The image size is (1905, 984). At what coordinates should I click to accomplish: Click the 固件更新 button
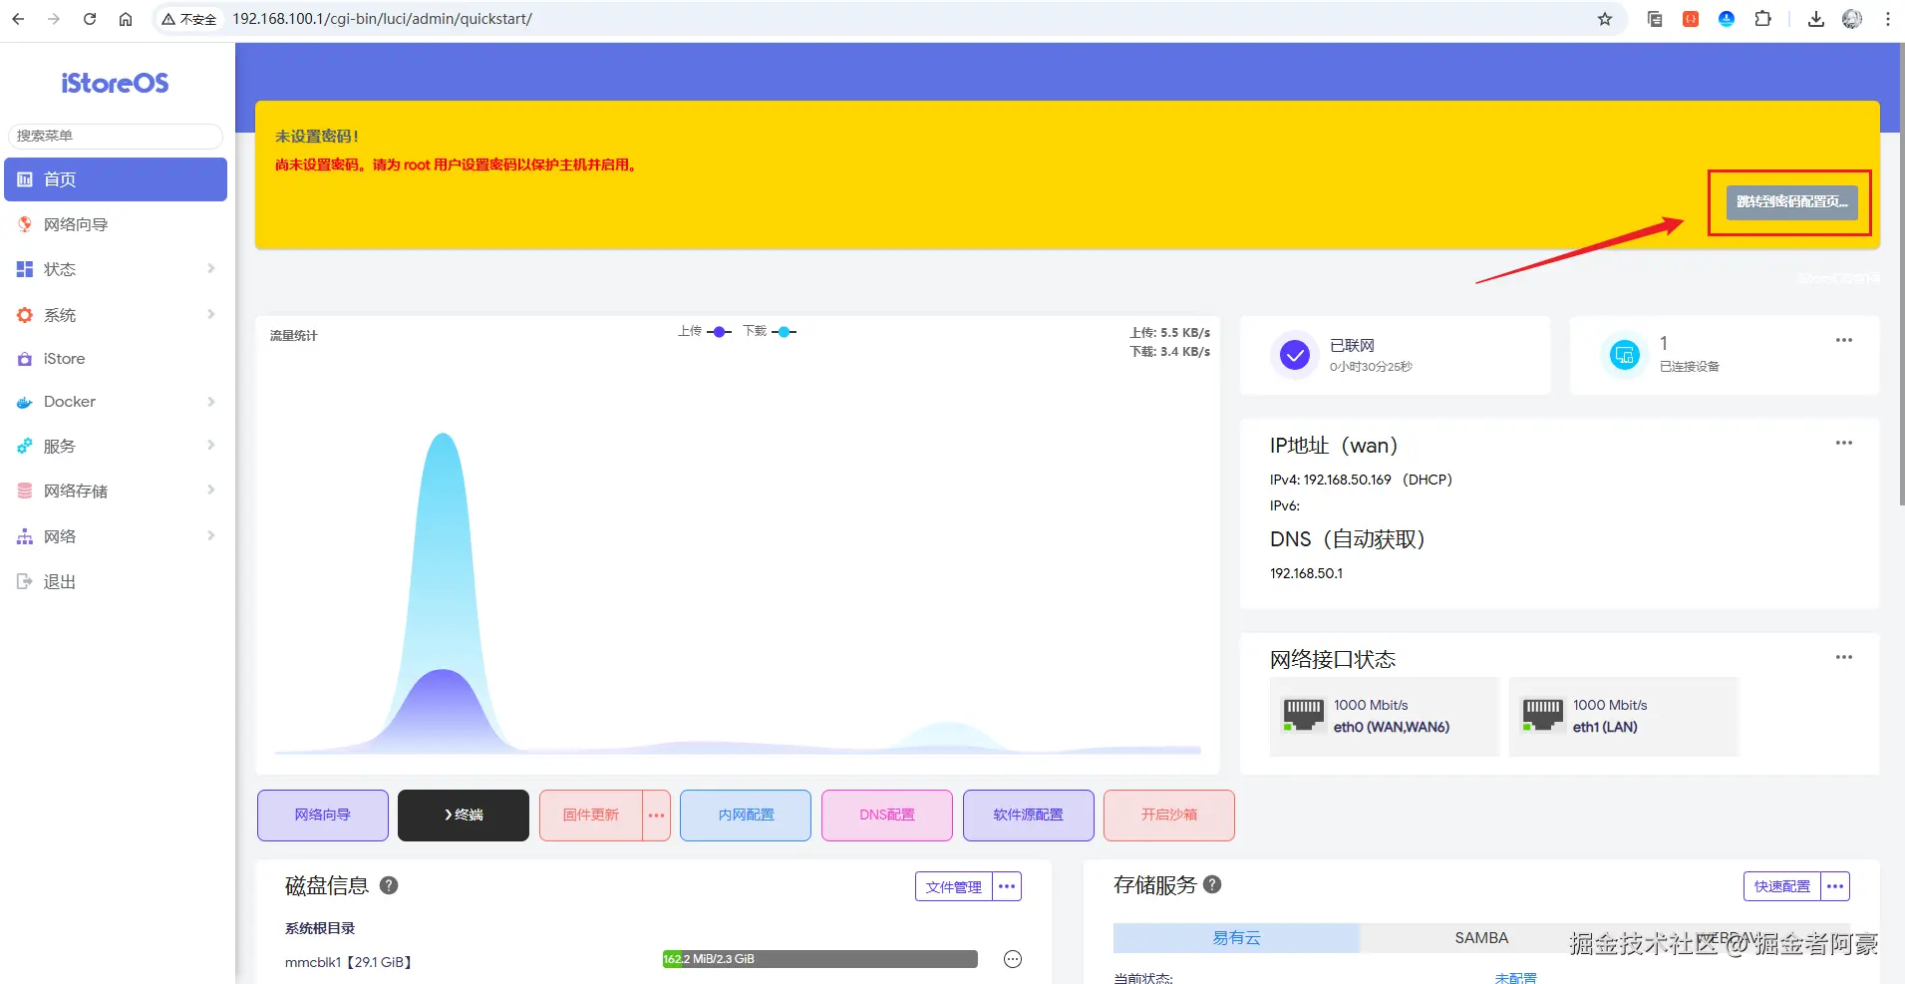click(591, 816)
